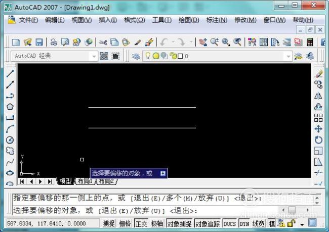The image size is (329, 232).
Task: Toggle 栅格 grid display
Action: [125, 223]
